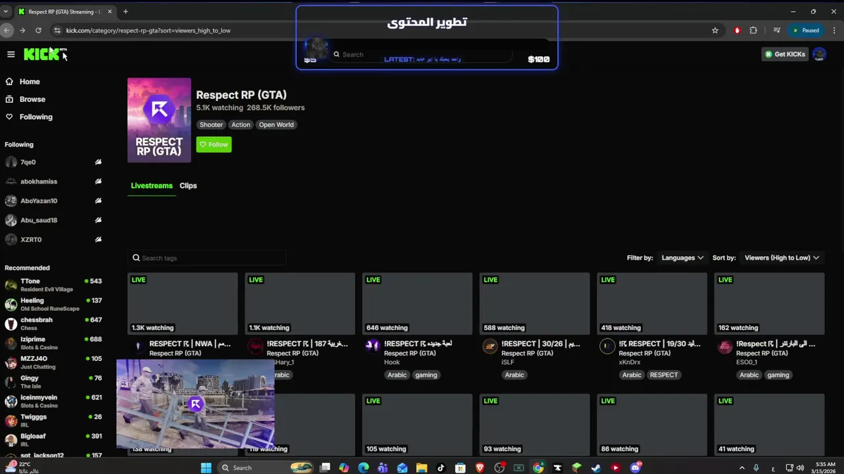This screenshot has height=474, width=844.
Task: Open recommended channel Gingy
Action: pyautogui.click(x=53, y=382)
